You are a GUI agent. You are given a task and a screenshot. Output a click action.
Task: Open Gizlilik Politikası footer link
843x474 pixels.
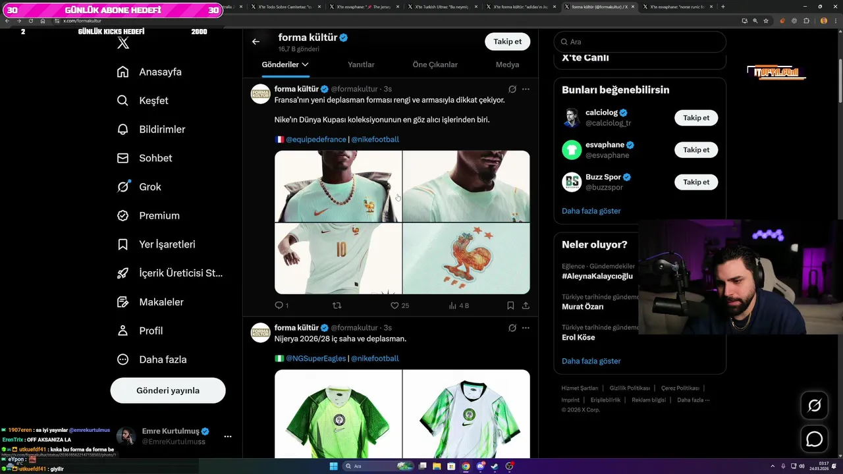click(x=630, y=388)
